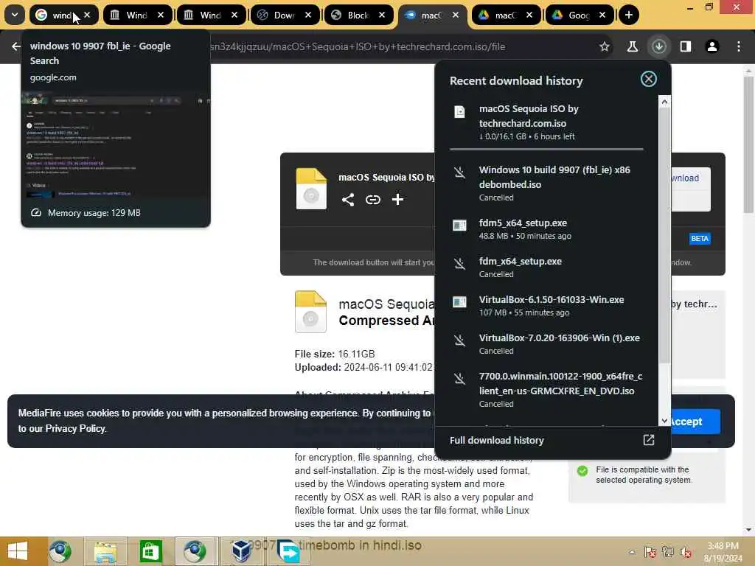The height and width of the screenshot is (566, 755).
Task: Click the BETA badge
Action: 700,239
